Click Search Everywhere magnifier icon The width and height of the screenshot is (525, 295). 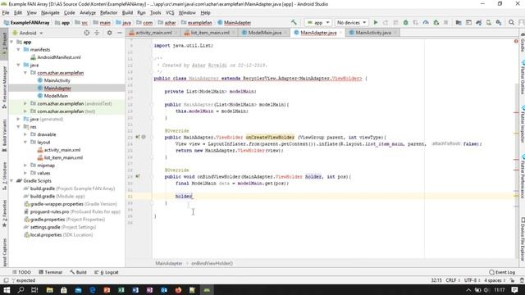click(511, 22)
